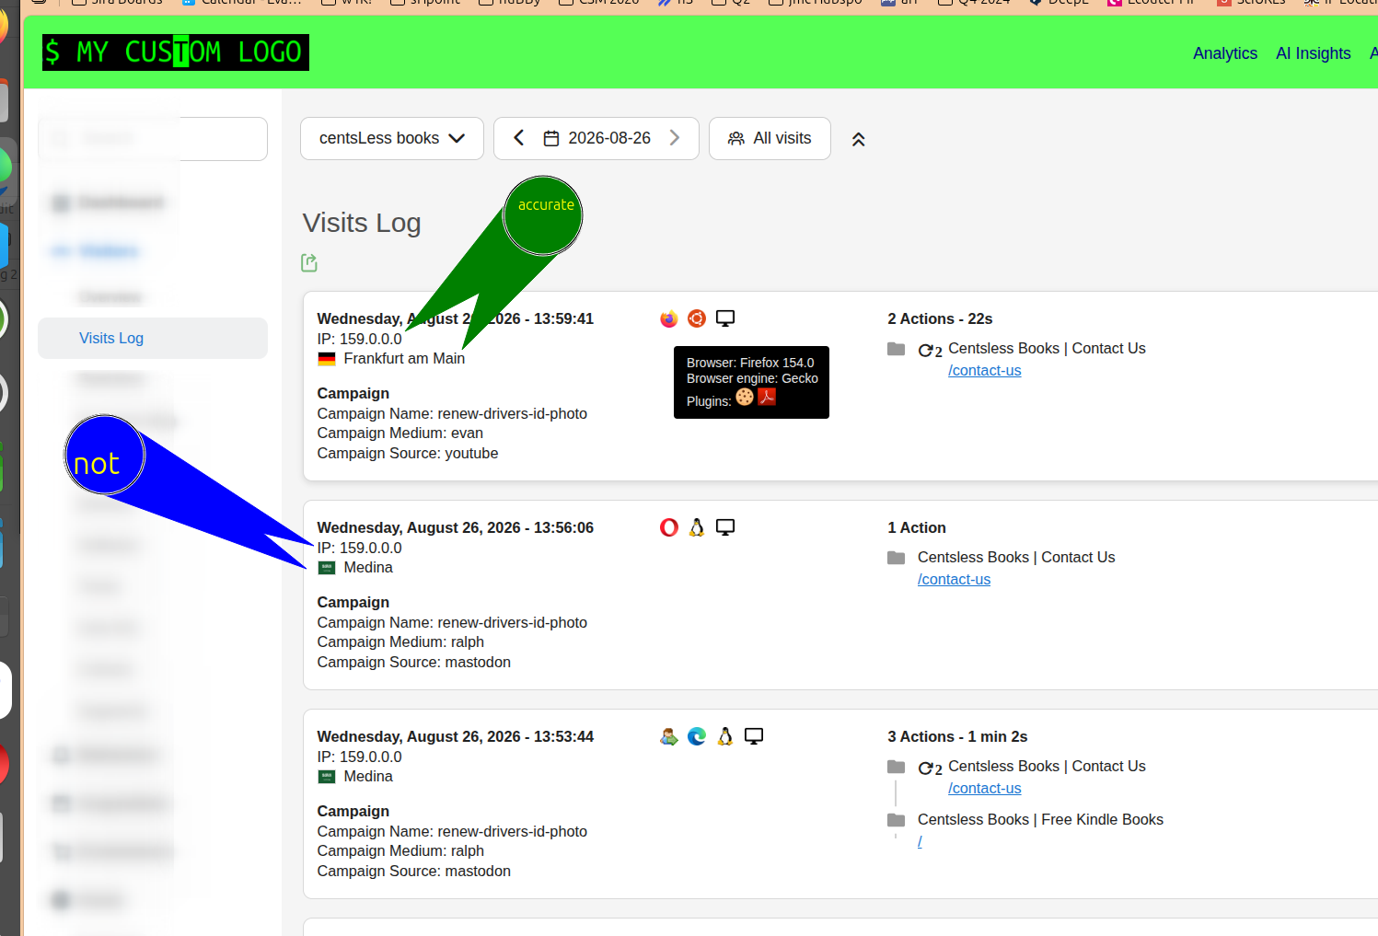Viewport: 1378px width, 936px height.
Task: Collapse the top controls with double chevron
Action: click(859, 140)
